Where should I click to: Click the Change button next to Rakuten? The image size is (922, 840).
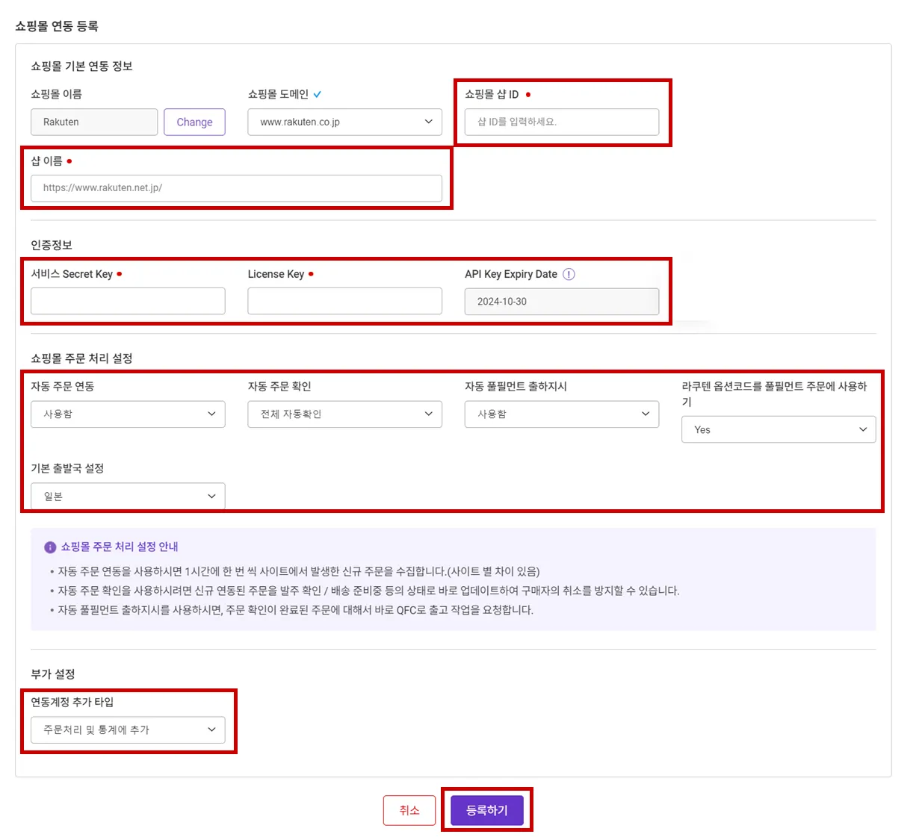click(194, 122)
